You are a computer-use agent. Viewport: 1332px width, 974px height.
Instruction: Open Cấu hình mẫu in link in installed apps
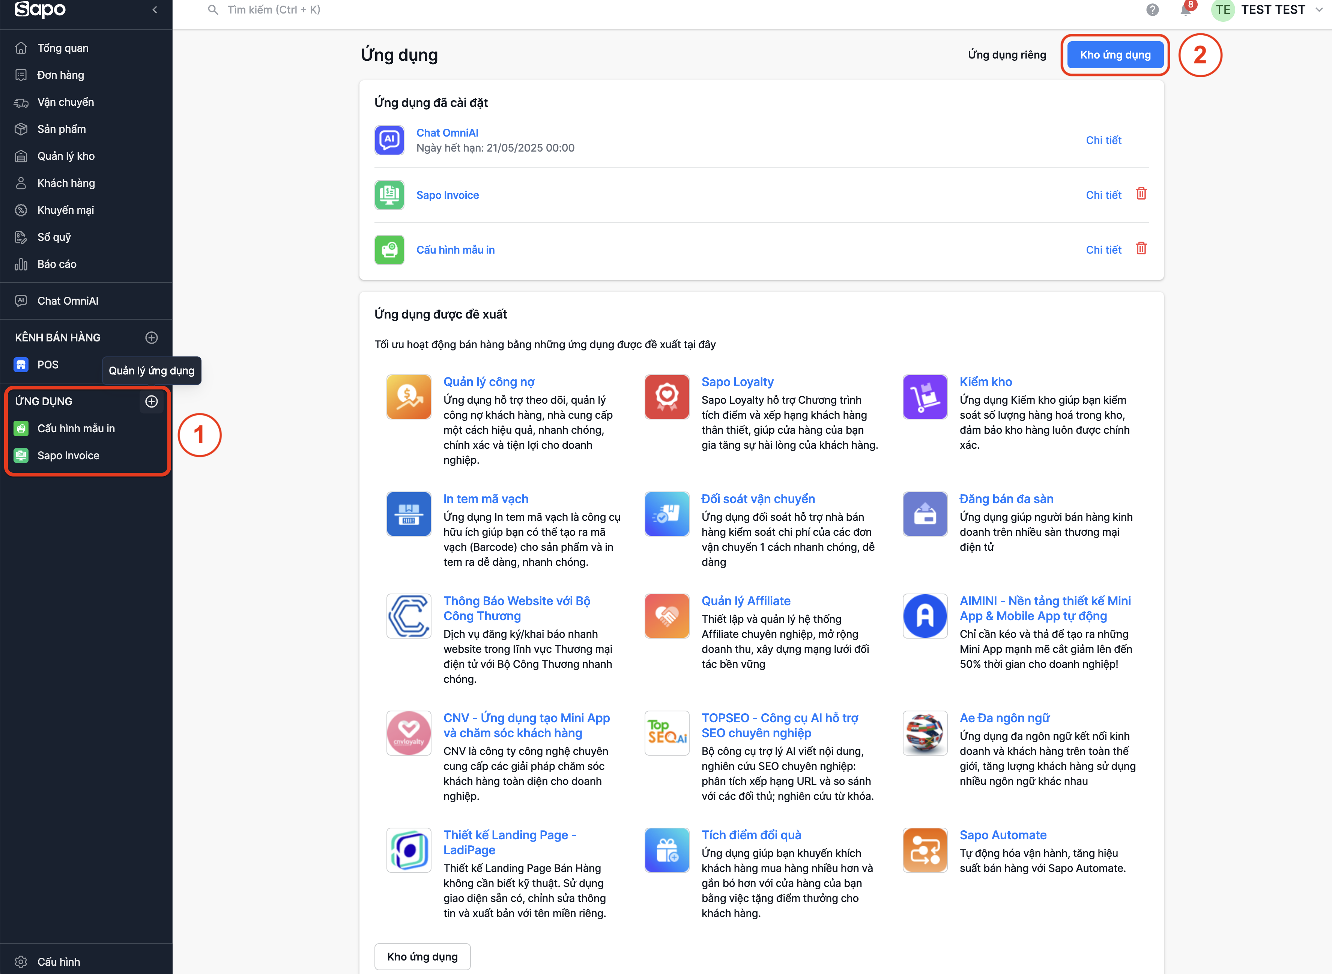[455, 250]
